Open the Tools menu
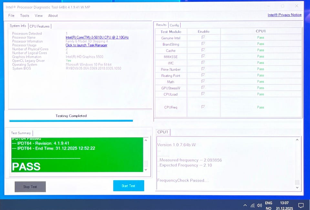Viewport: 310px width, 210px height. pyautogui.click(x=25, y=15)
